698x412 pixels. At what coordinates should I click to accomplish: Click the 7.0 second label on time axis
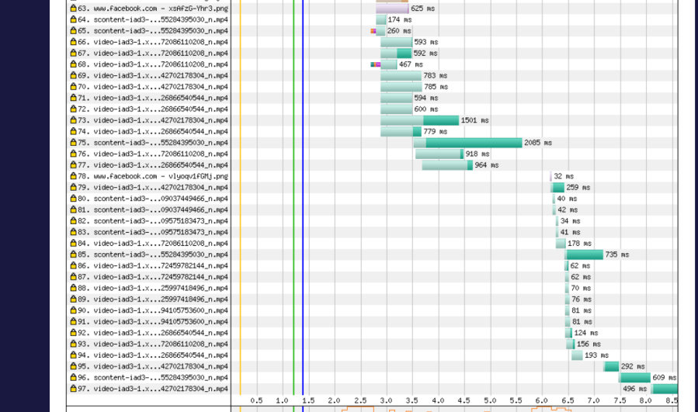pos(593,400)
